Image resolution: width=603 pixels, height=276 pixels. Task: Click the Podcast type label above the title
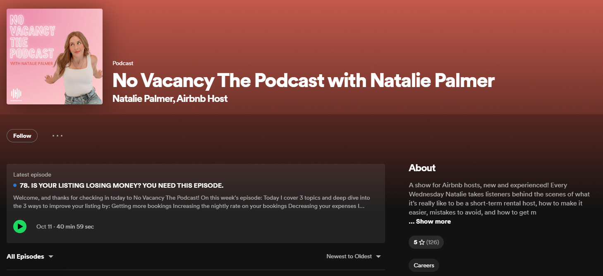coord(122,63)
